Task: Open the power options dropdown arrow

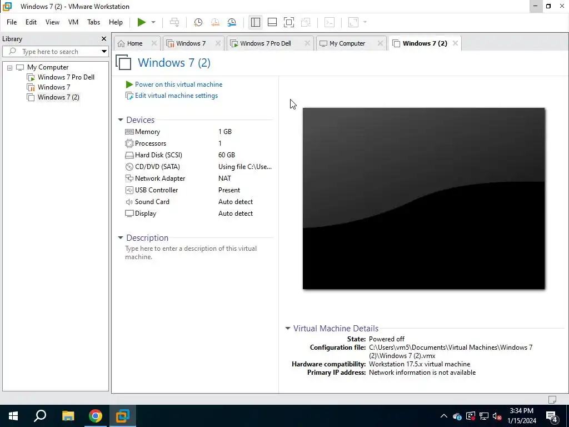Action: 153,22
